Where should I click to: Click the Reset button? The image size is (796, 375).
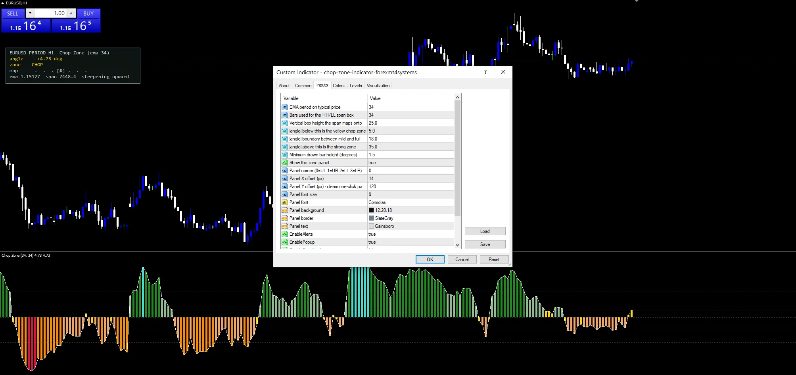pyautogui.click(x=494, y=259)
